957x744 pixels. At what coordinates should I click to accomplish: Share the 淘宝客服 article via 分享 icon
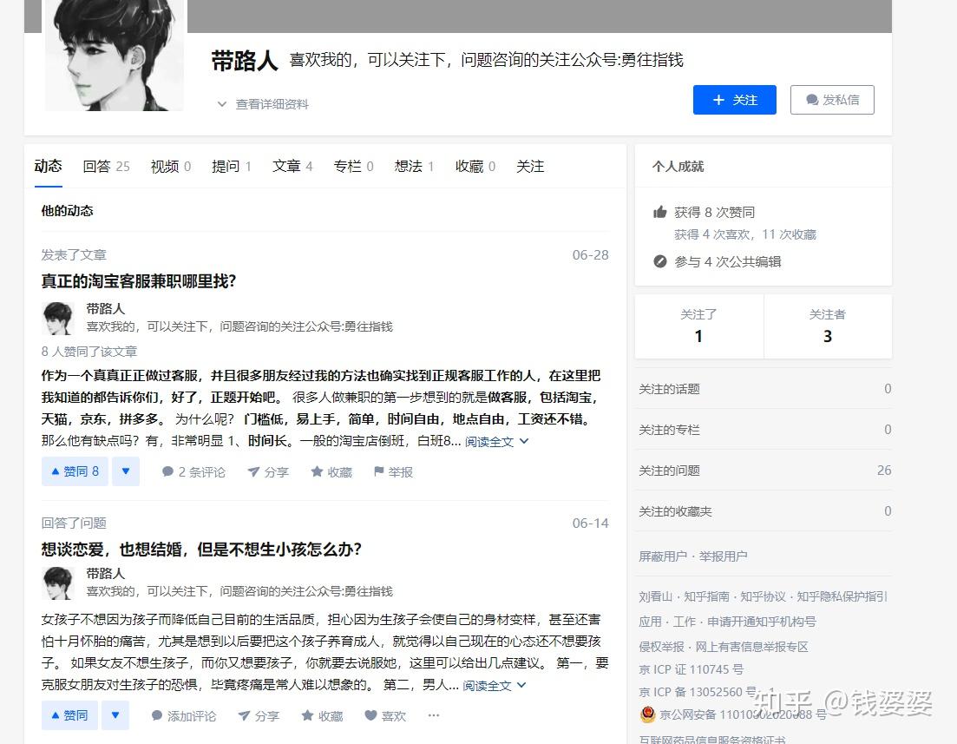[268, 471]
